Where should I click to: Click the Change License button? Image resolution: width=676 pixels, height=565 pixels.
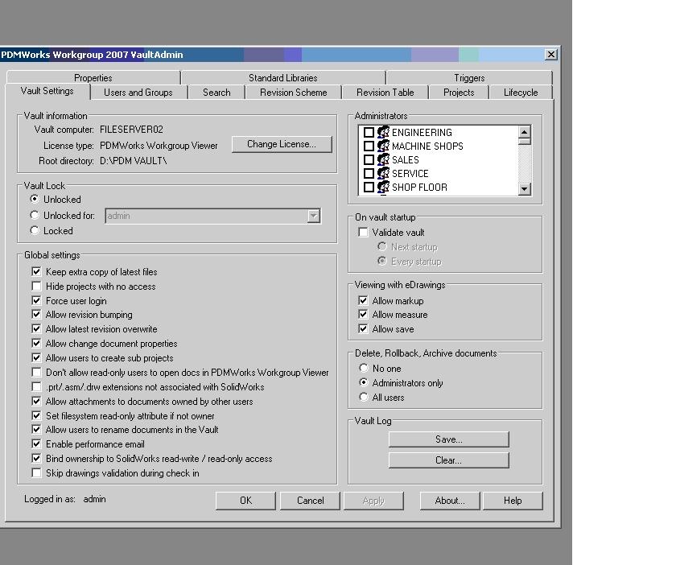point(282,144)
